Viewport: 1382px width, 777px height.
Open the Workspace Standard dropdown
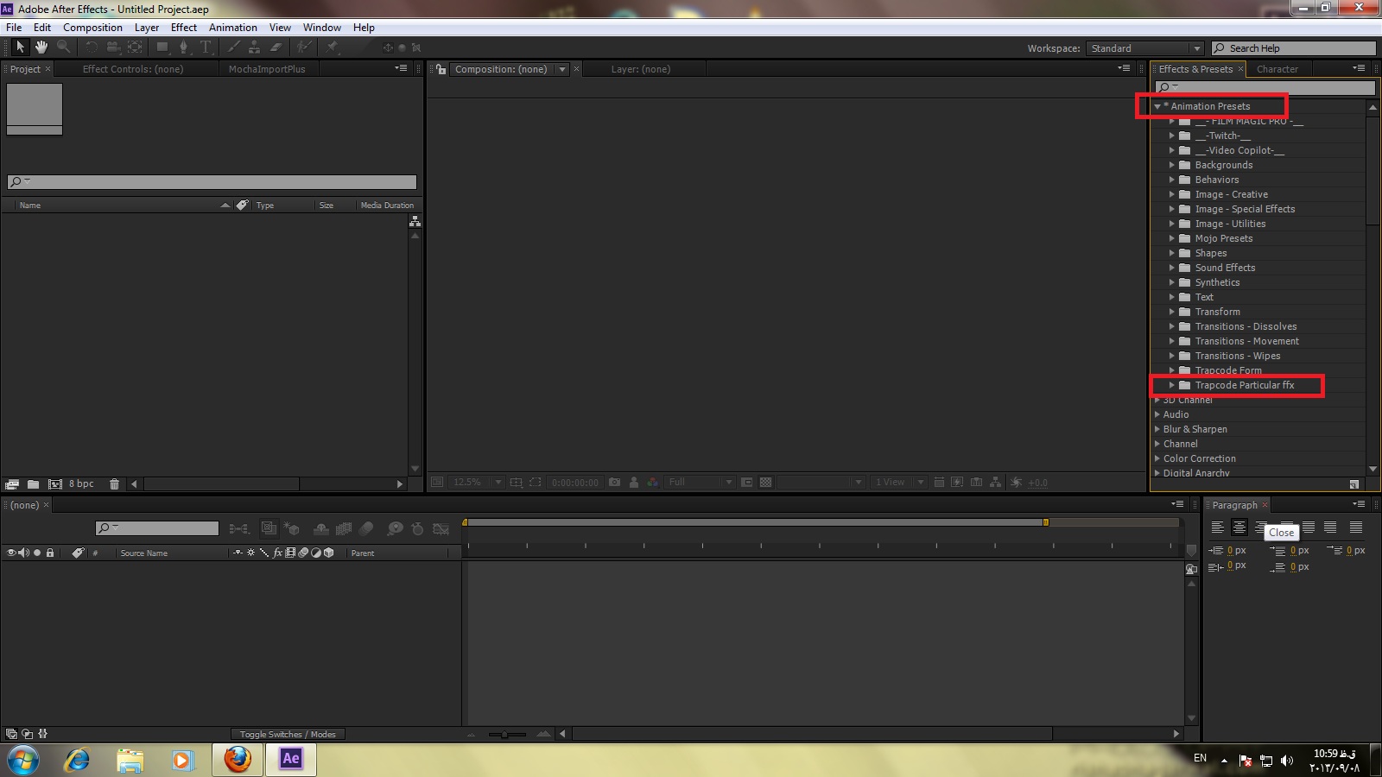coord(1144,48)
